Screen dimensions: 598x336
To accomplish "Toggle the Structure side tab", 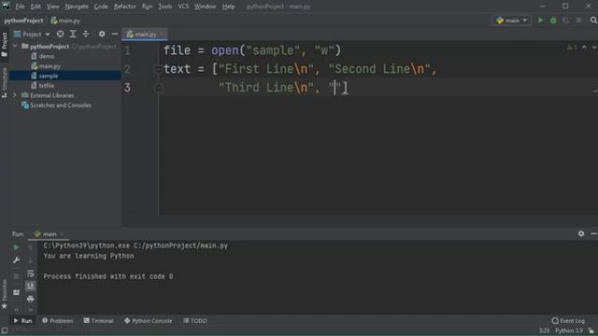I will click(x=4, y=83).
